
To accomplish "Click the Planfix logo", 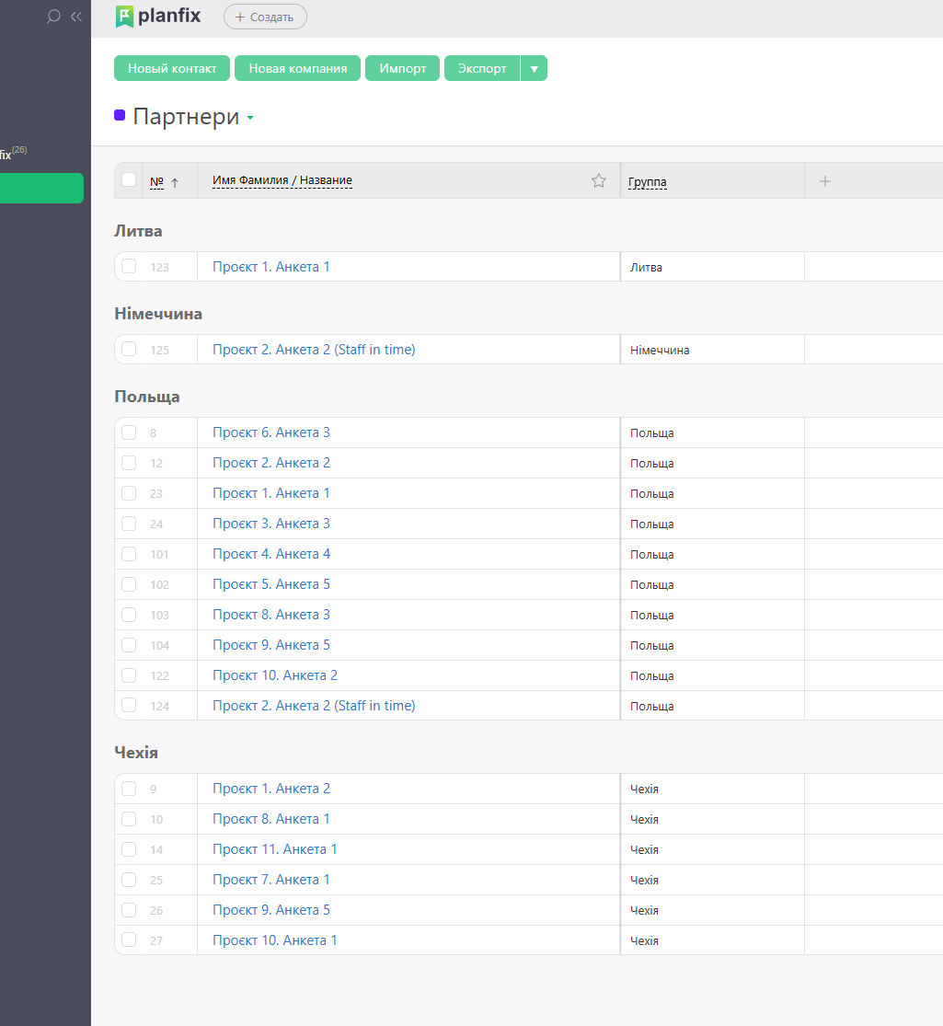I will pyautogui.click(x=158, y=16).
